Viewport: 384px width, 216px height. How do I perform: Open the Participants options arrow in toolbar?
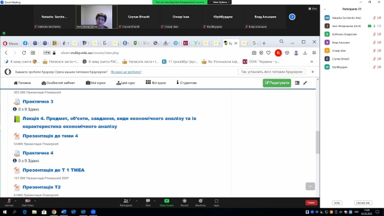click(136, 201)
